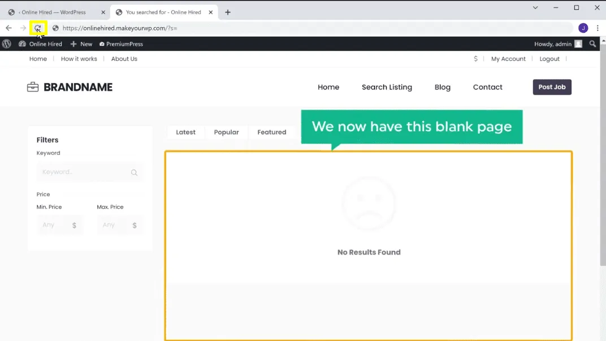Select the Featured tab
Screen dimensions: 606x341
click(271, 132)
